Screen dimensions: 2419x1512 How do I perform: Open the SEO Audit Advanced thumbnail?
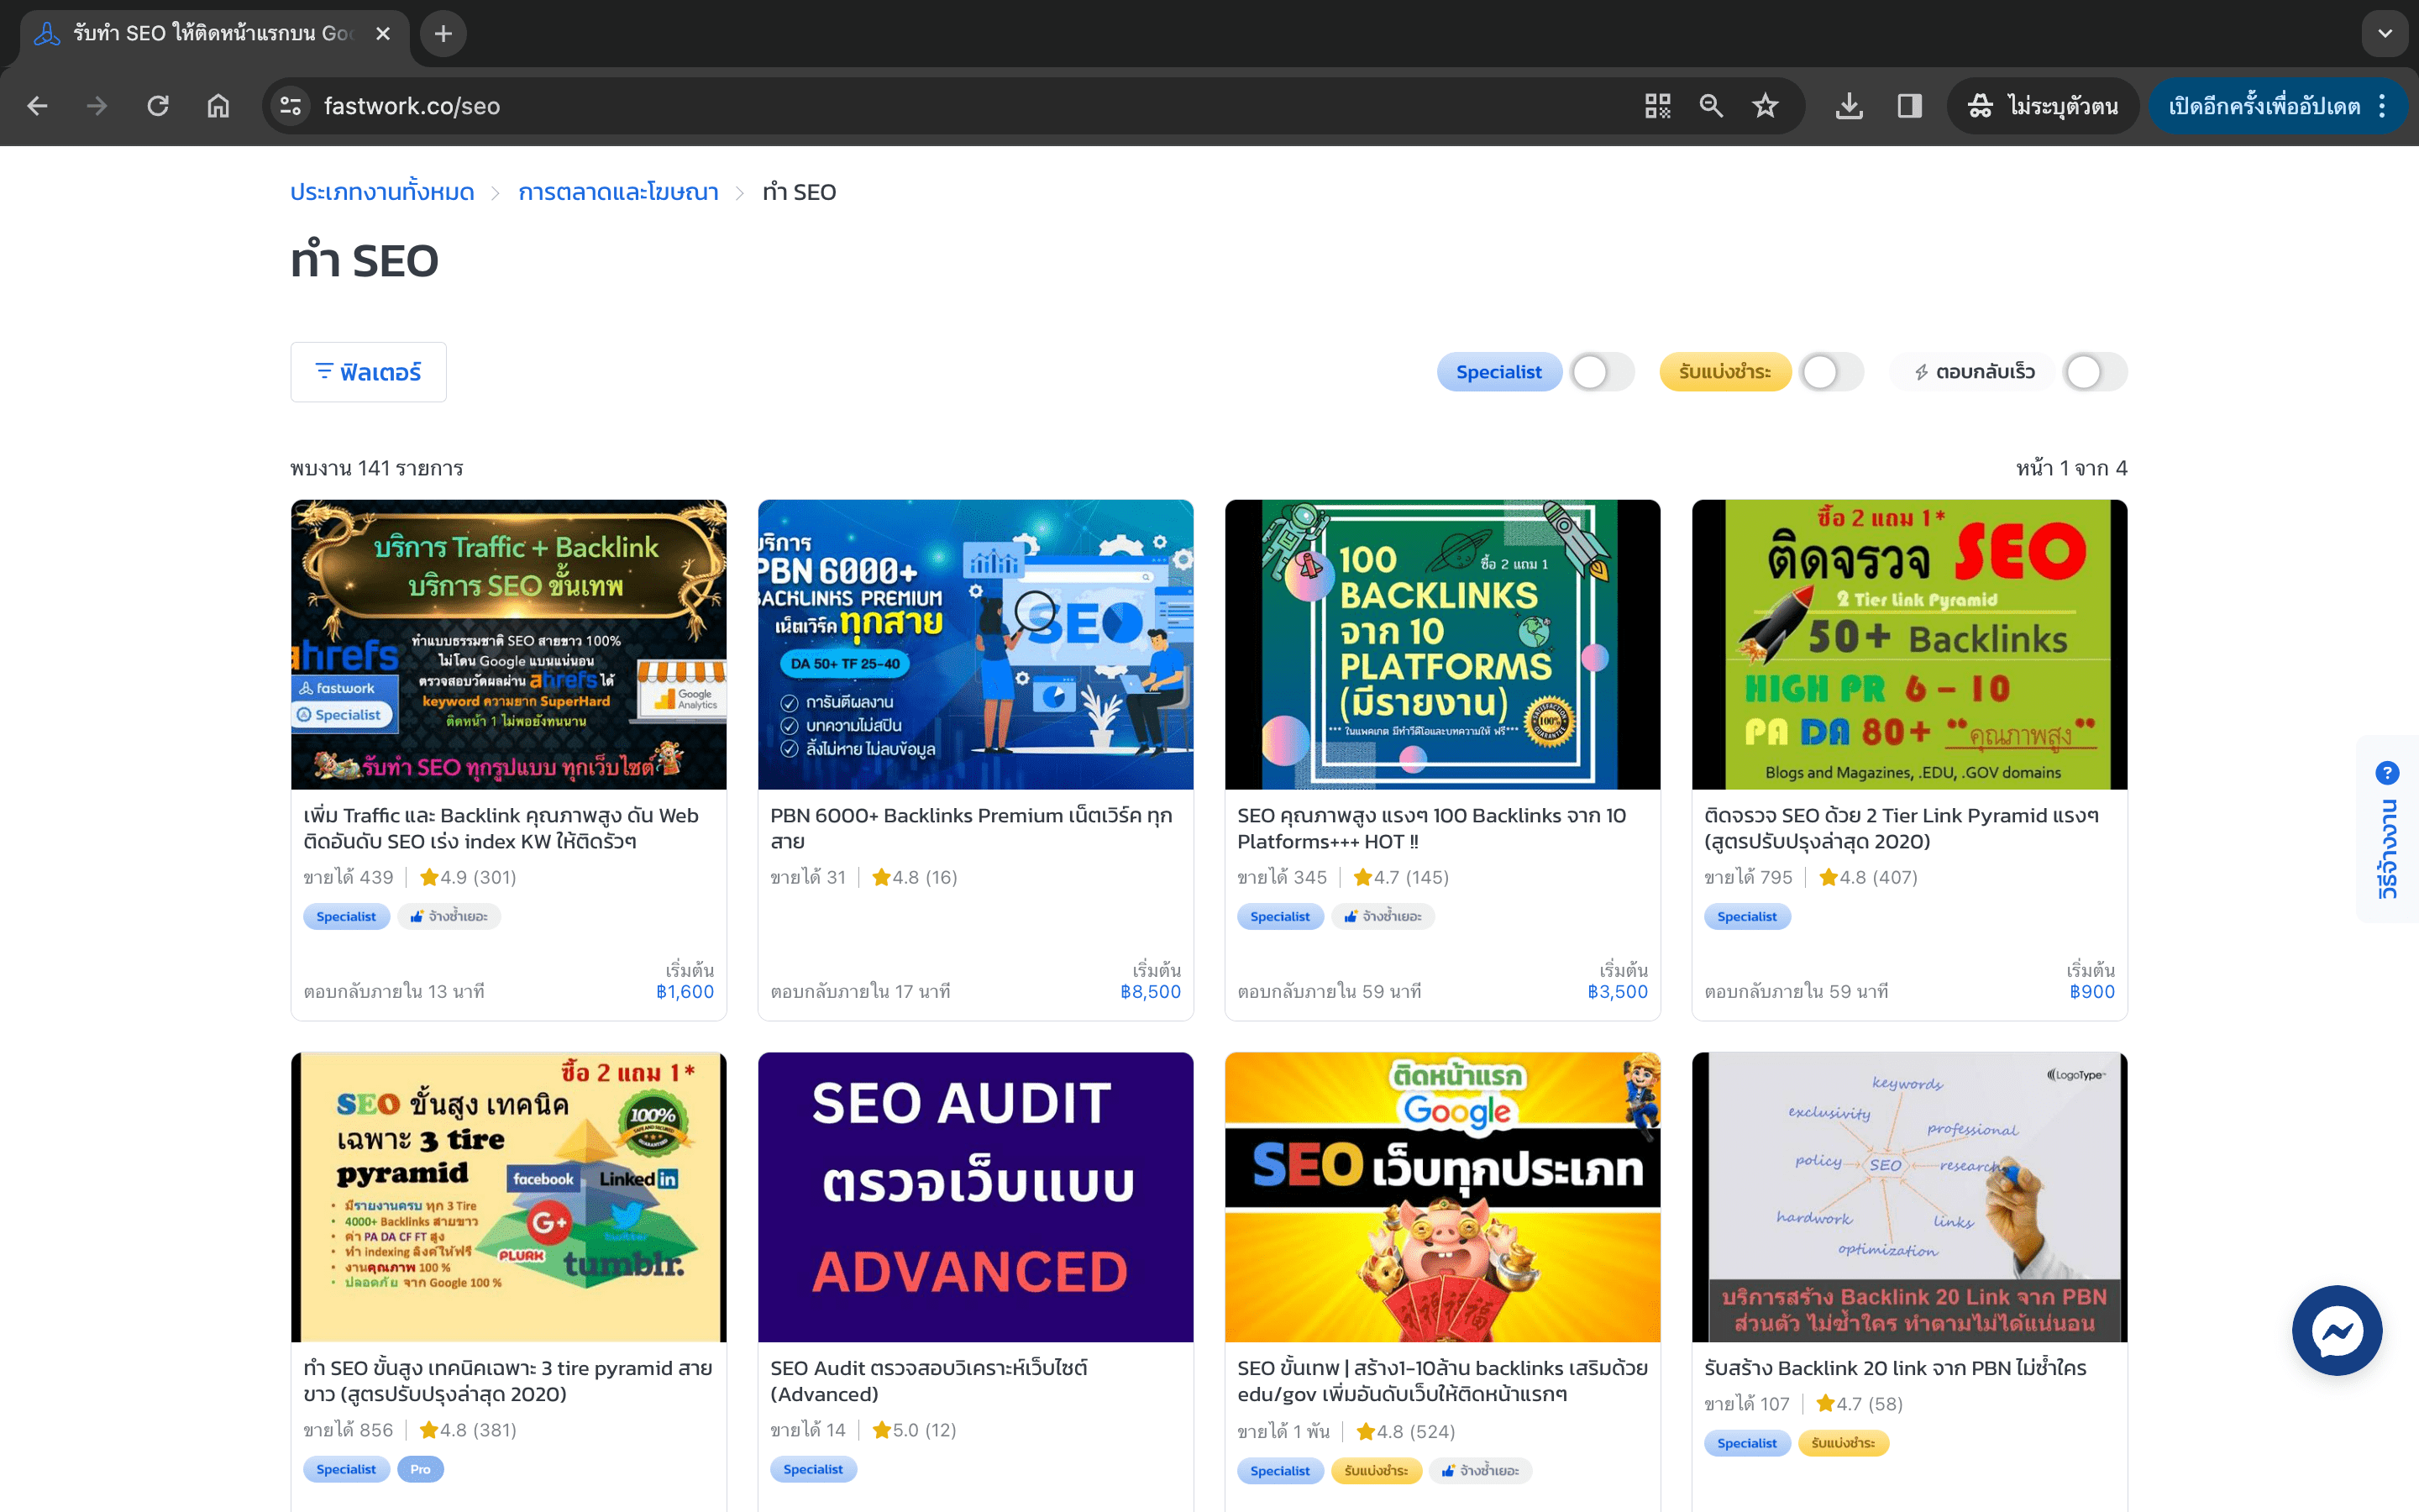976,1196
